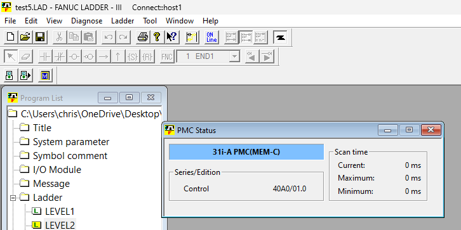The image size is (461, 230).
Task: Open the END1 function dropdown
Action: pyautogui.click(x=234, y=56)
